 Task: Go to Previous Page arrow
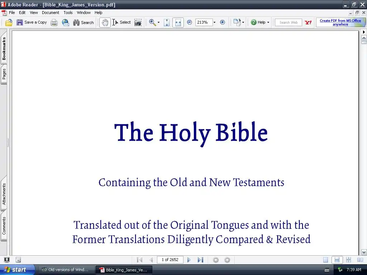coord(151,260)
